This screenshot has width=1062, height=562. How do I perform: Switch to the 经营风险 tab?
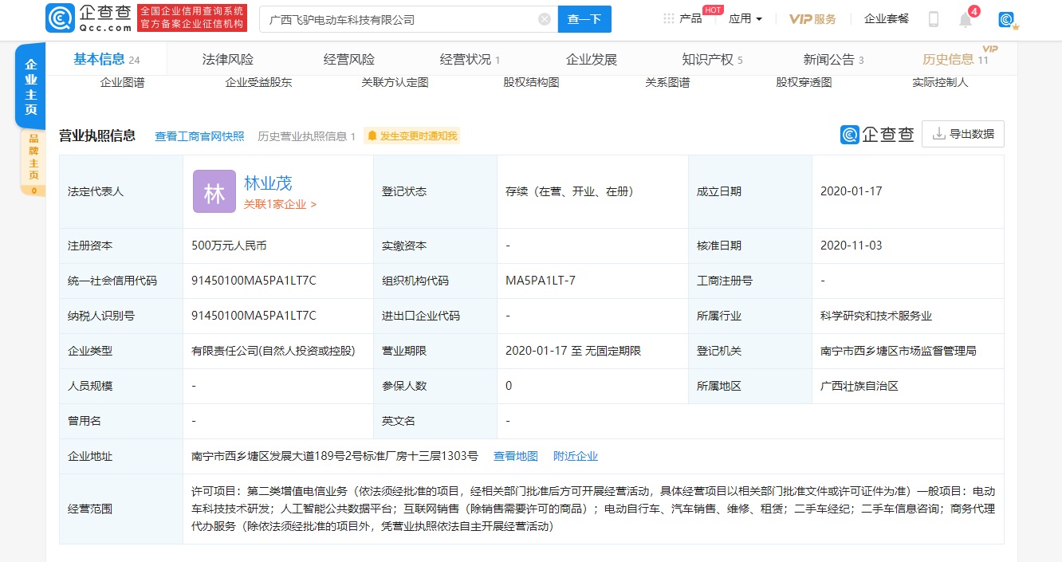(x=349, y=59)
